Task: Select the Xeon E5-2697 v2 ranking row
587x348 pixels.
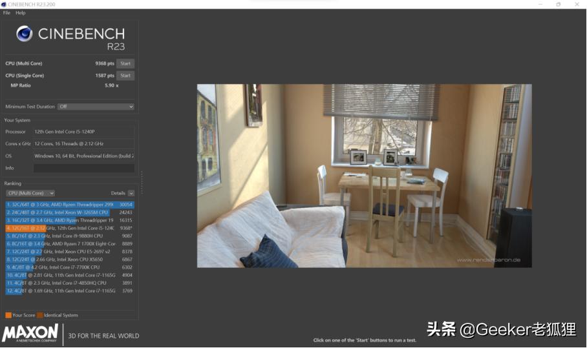Action: tap(70, 252)
